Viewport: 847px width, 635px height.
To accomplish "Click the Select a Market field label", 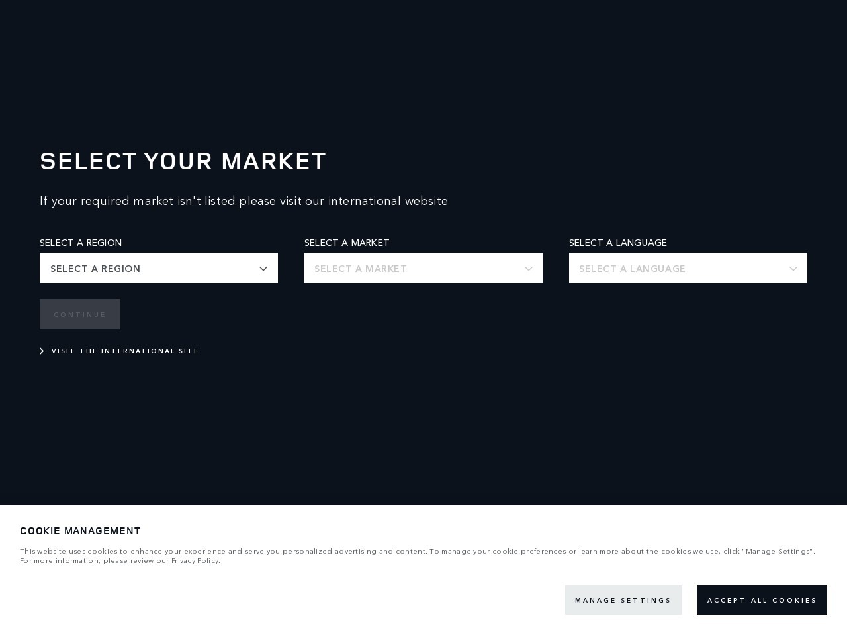I will (x=347, y=243).
